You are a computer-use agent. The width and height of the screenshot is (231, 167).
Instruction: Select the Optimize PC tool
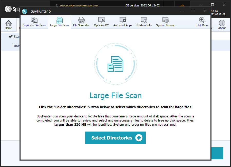pyautogui.click(x=101, y=22)
